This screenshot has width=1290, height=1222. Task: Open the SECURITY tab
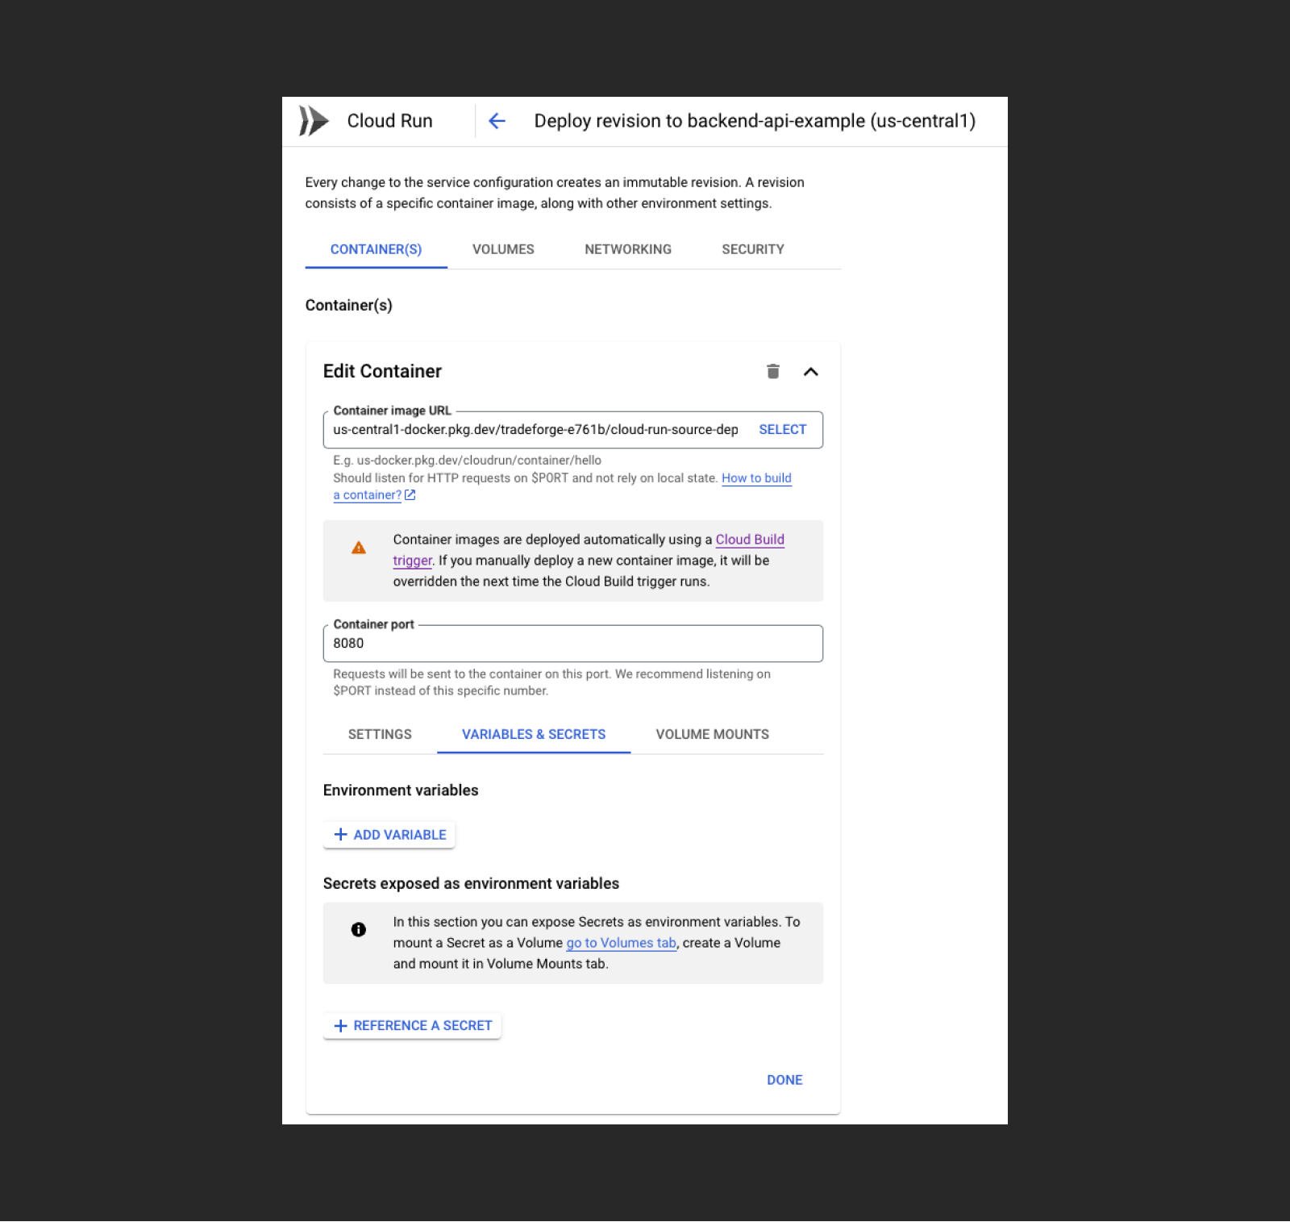click(752, 249)
